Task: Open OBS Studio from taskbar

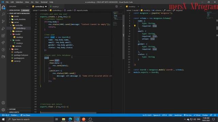Action: coord(90,119)
